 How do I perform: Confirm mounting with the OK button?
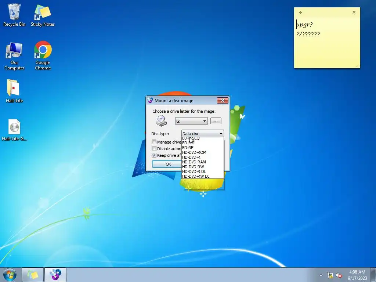tap(168, 164)
